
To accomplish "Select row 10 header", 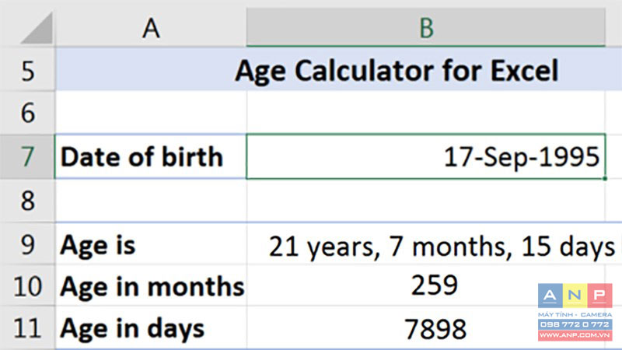I will point(28,287).
